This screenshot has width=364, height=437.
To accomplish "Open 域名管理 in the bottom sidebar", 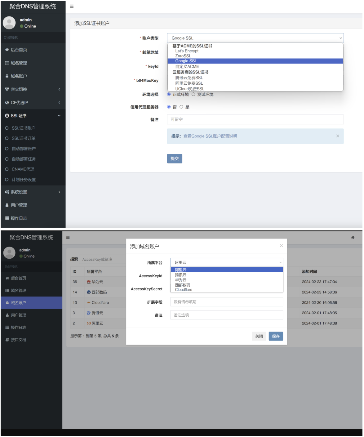I will pyautogui.click(x=31, y=291).
